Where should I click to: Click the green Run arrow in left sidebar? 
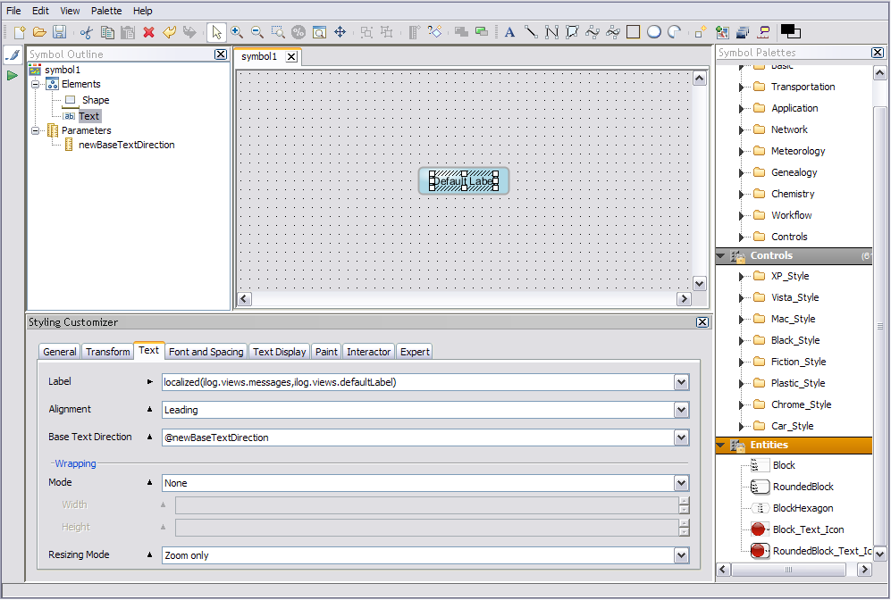coord(13,76)
